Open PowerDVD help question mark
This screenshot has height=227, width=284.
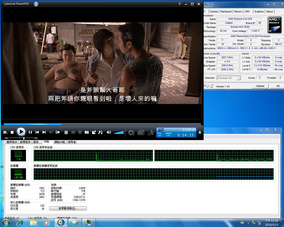179,4
